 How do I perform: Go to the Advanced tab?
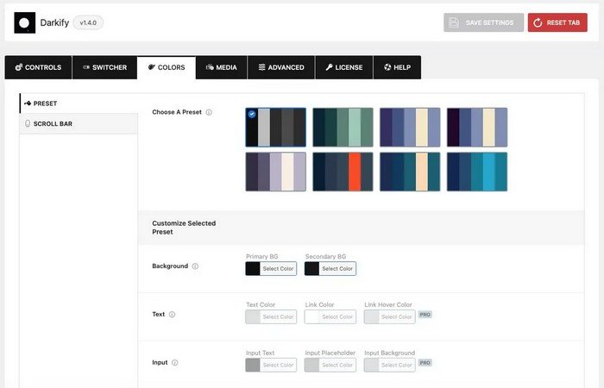tap(281, 67)
